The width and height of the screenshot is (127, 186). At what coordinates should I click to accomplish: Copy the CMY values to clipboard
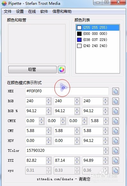click(x=115, y=131)
